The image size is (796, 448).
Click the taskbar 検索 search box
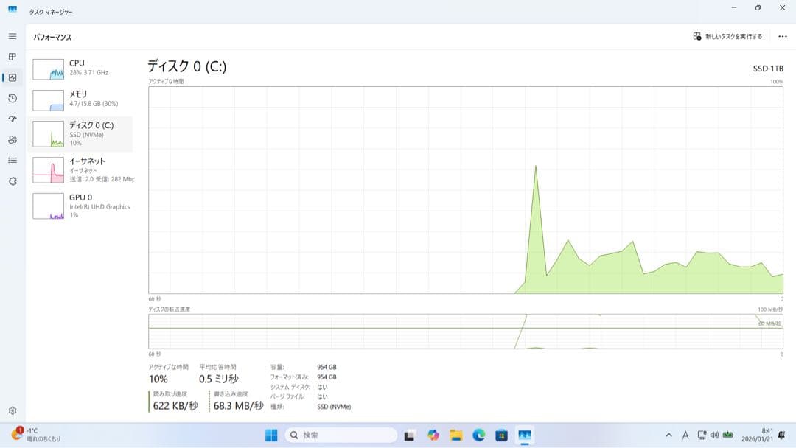[x=339, y=435]
